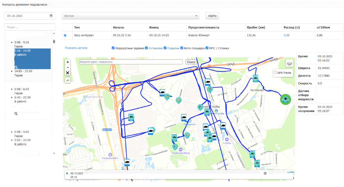
Task: Click Показать детали link
Action: [x=76, y=48]
